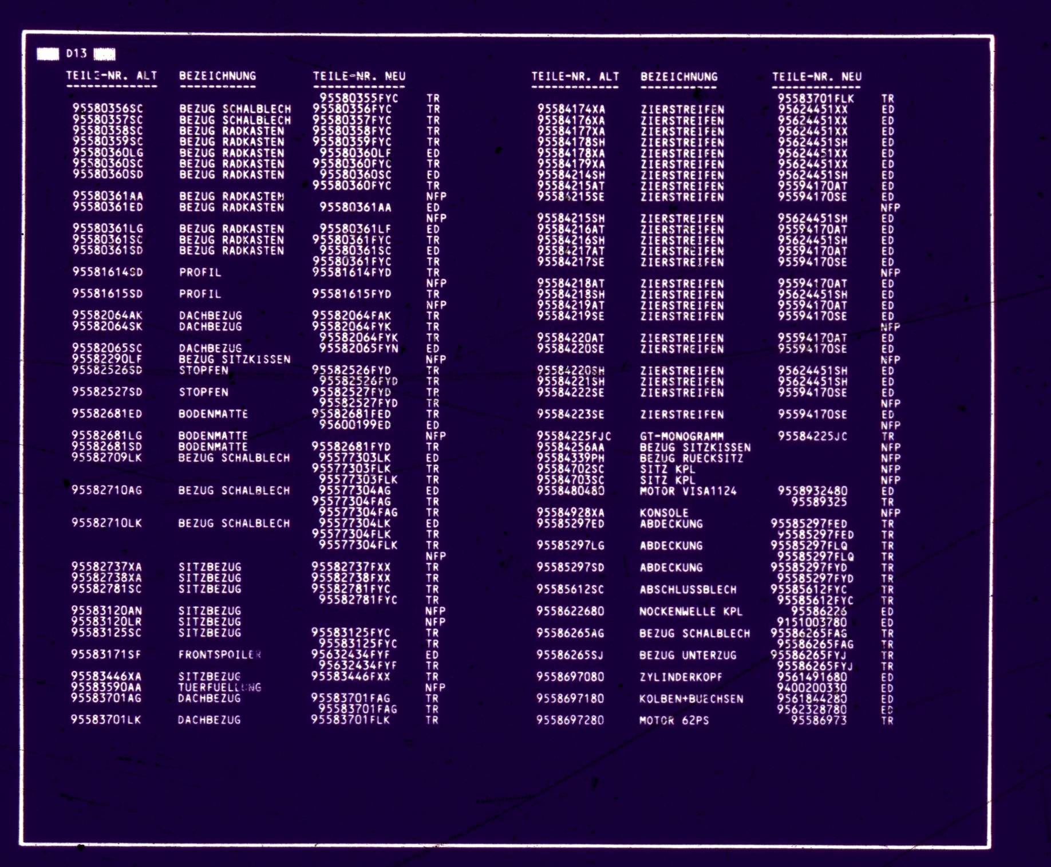Pick part number 95580359SC
The image size is (1051, 867).
108,141
